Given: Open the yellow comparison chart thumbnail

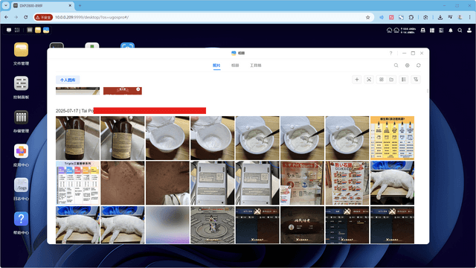Looking at the screenshot, I should tap(392, 138).
